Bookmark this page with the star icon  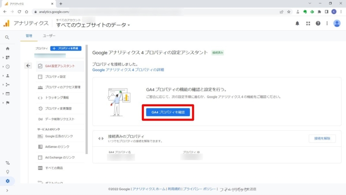tap(288, 12)
